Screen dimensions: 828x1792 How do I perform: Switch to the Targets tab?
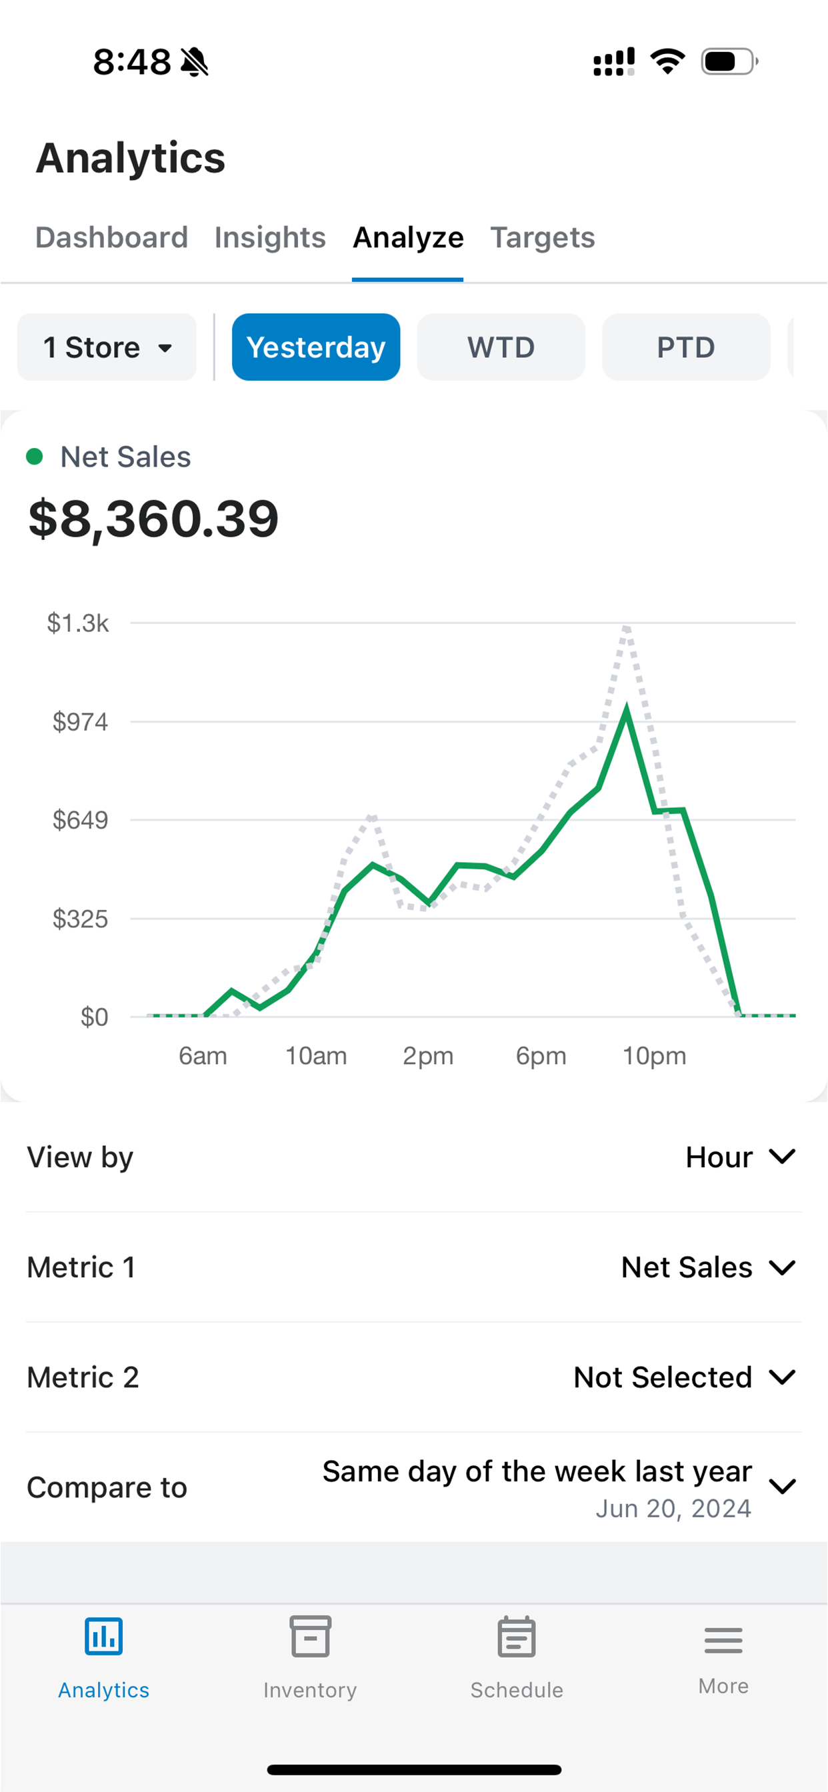543,238
